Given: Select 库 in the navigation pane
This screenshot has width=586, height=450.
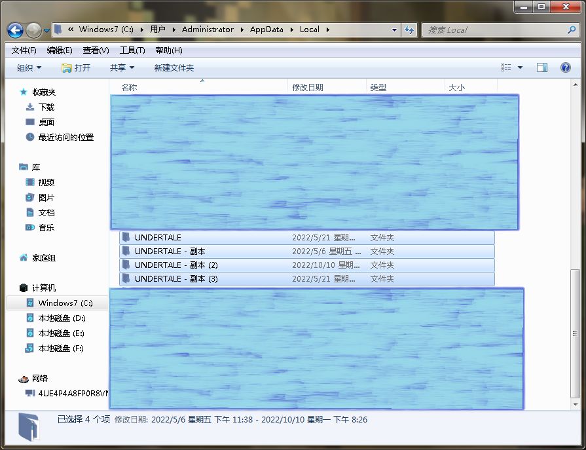Looking at the screenshot, I should point(36,167).
